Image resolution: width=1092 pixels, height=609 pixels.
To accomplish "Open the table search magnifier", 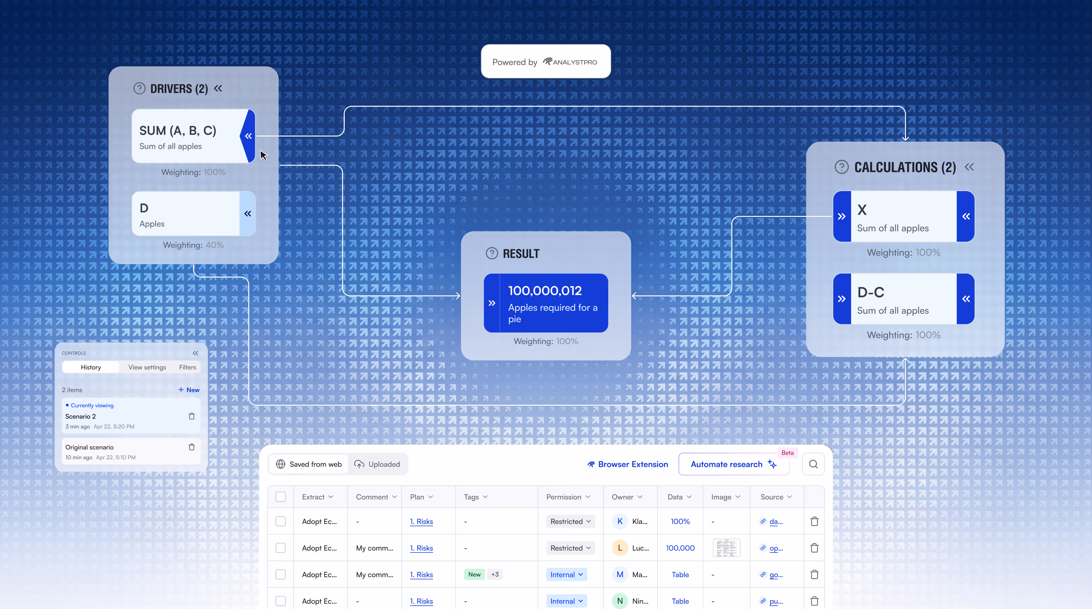I will pyautogui.click(x=813, y=464).
